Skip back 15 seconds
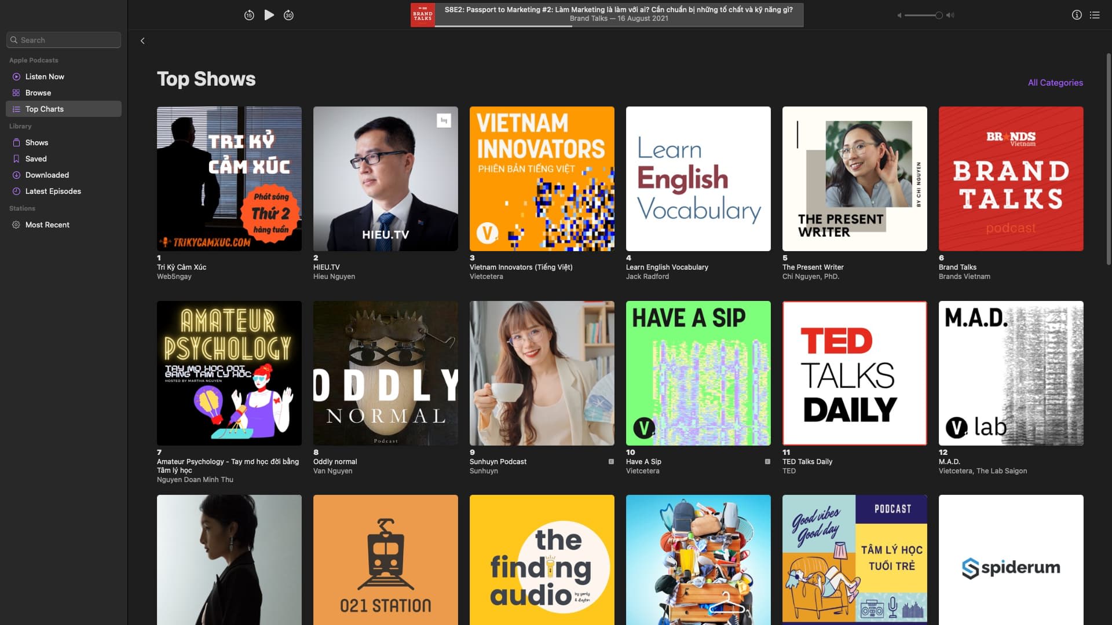The width and height of the screenshot is (1112, 625). tap(249, 15)
